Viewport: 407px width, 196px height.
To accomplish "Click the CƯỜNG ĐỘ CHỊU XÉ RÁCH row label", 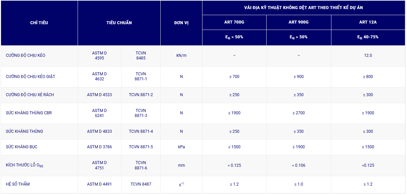I will pos(30,95).
